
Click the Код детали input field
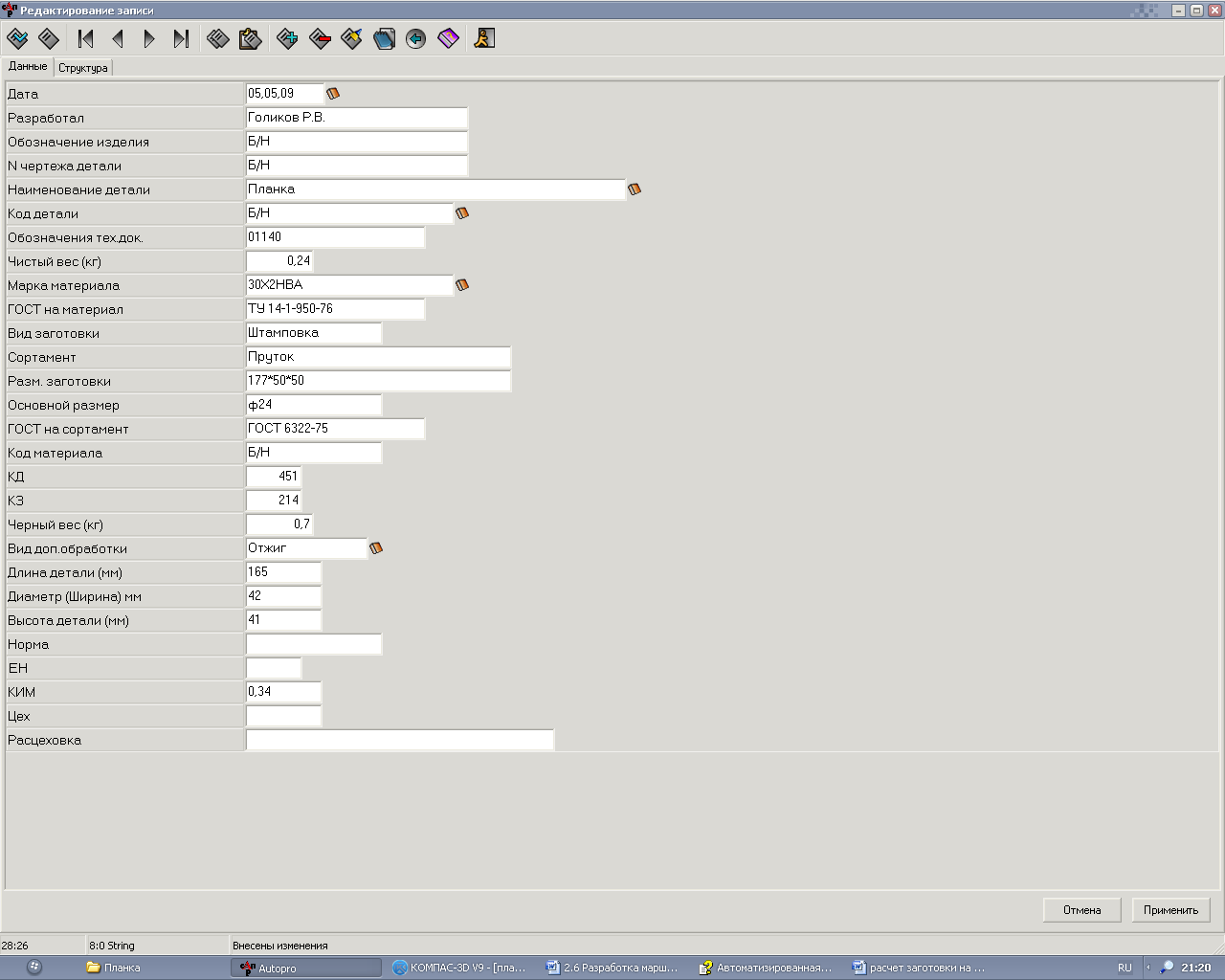[x=349, y=213]
